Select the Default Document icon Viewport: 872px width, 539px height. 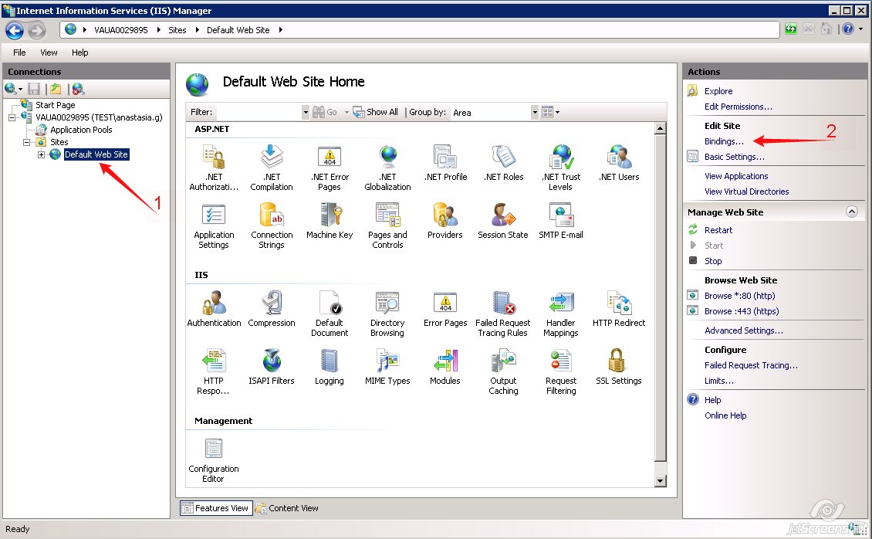[330, 303]
